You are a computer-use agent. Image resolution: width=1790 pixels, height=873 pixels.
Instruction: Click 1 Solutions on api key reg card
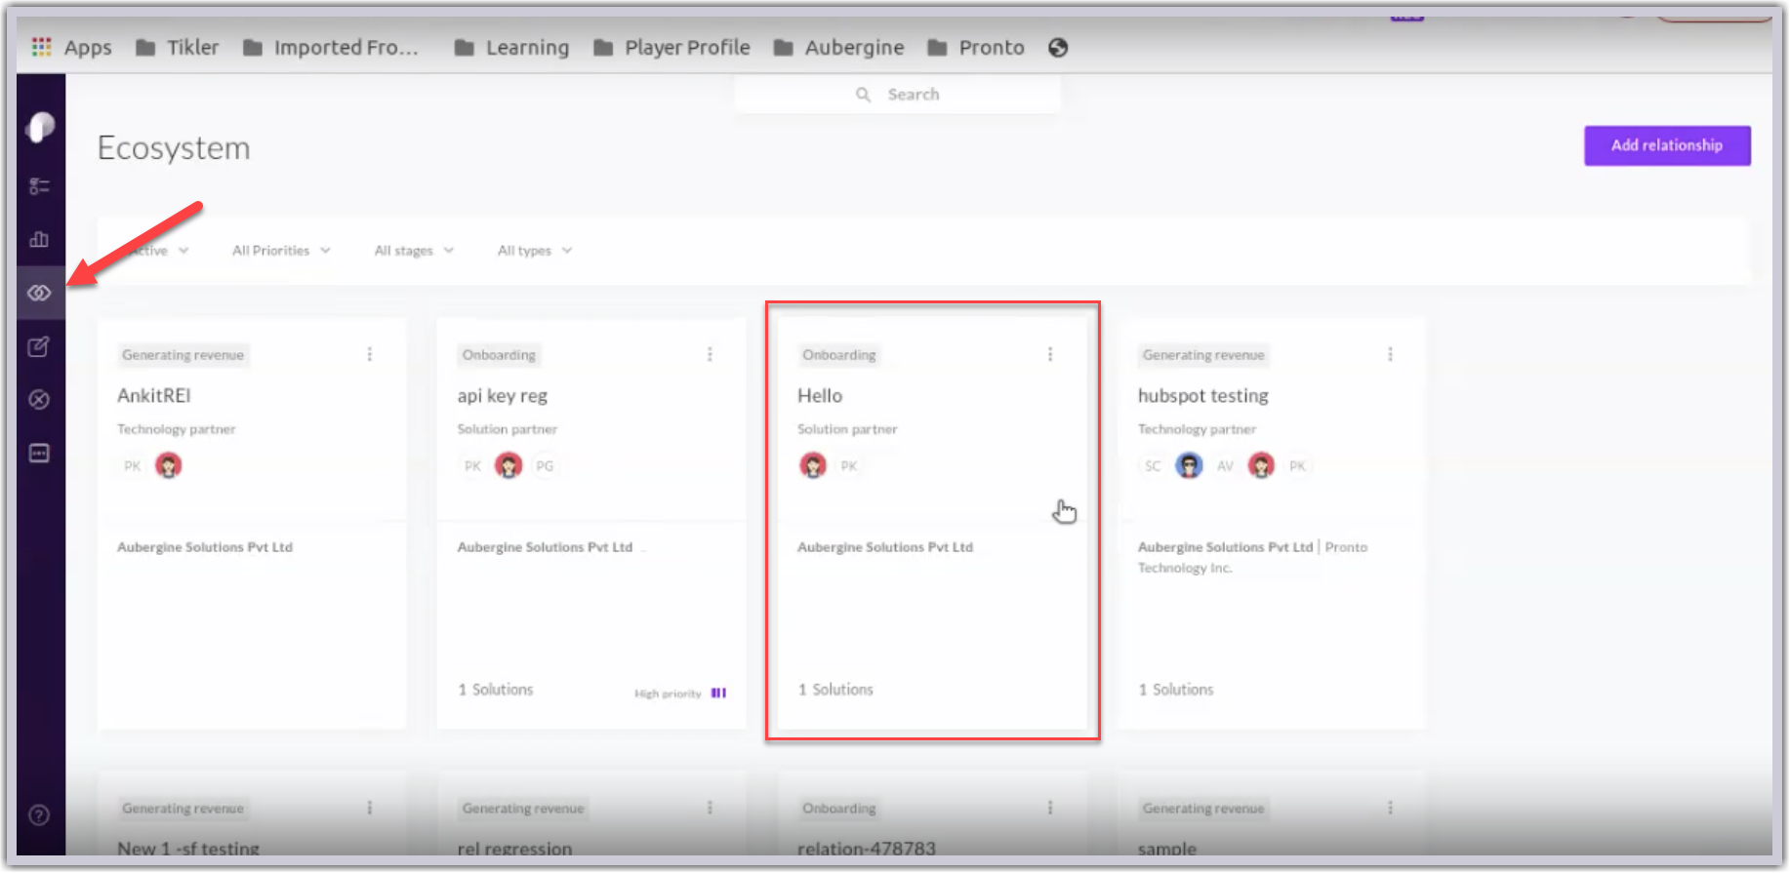pyautogui.click(x=496, y=690)
